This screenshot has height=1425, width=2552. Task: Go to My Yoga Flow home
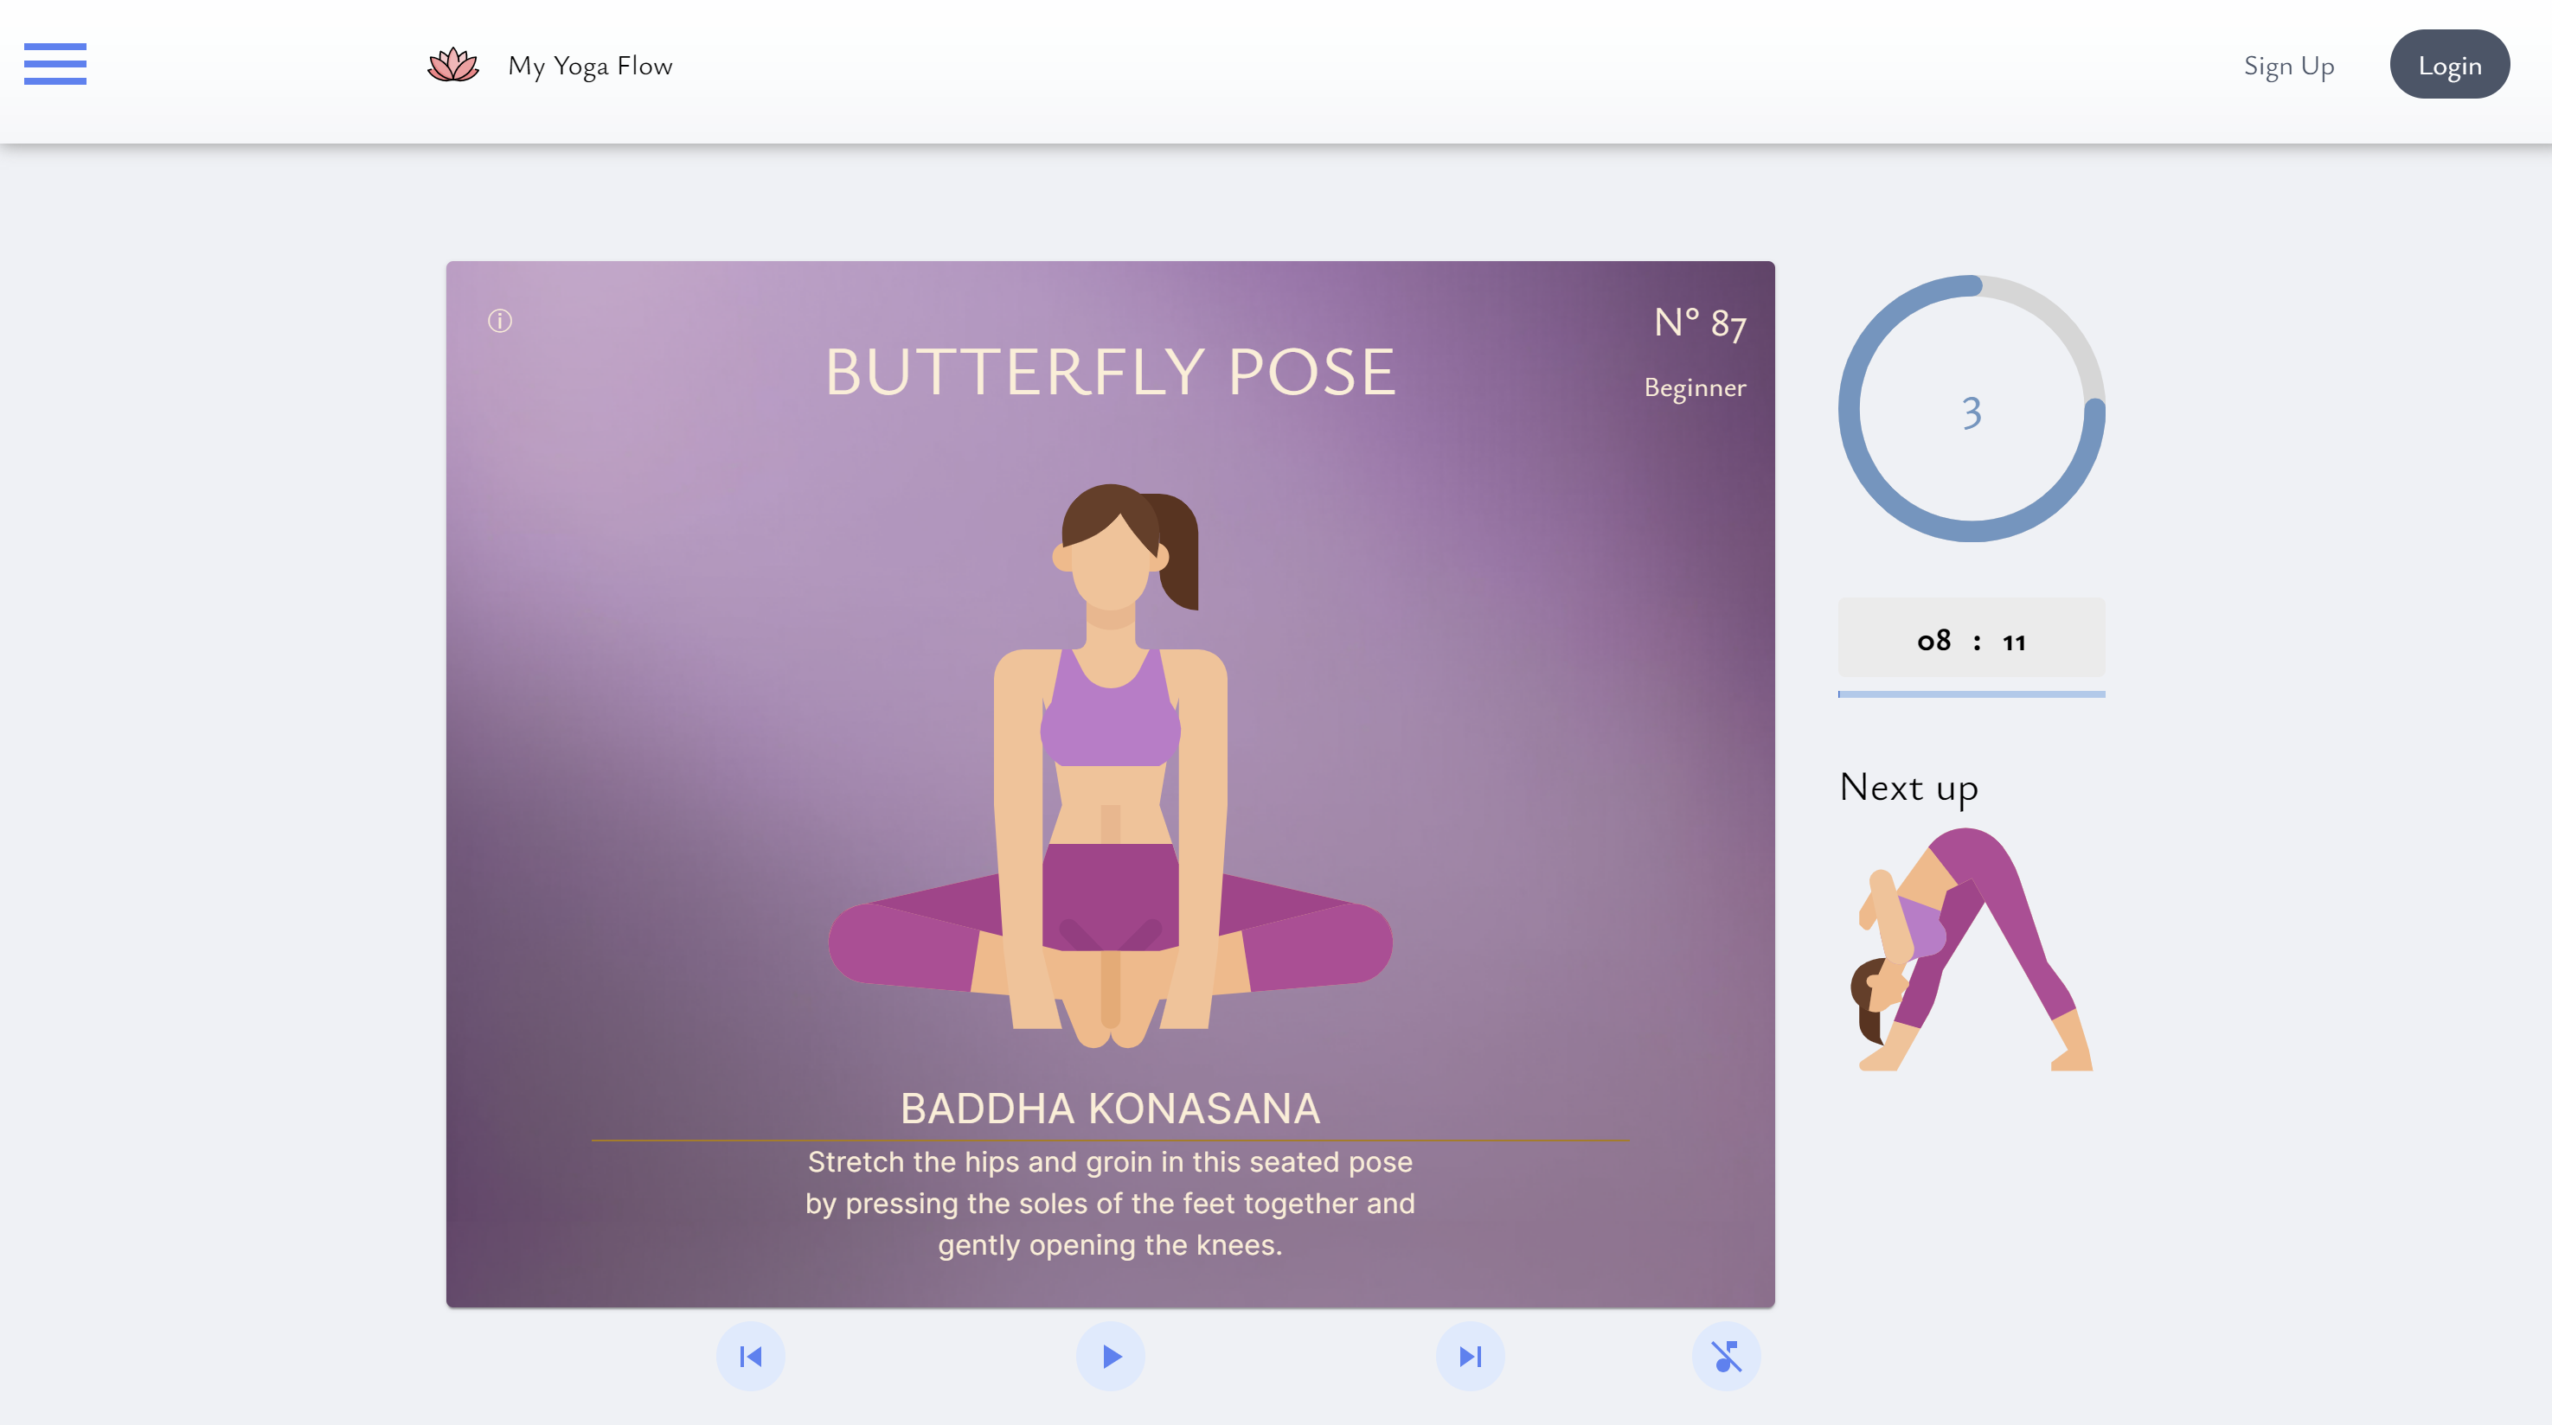pos(589,67)
